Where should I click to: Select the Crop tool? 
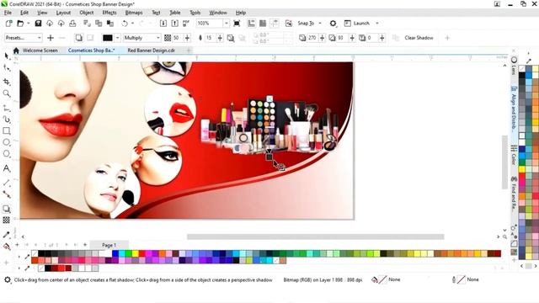tap(7, 82)
